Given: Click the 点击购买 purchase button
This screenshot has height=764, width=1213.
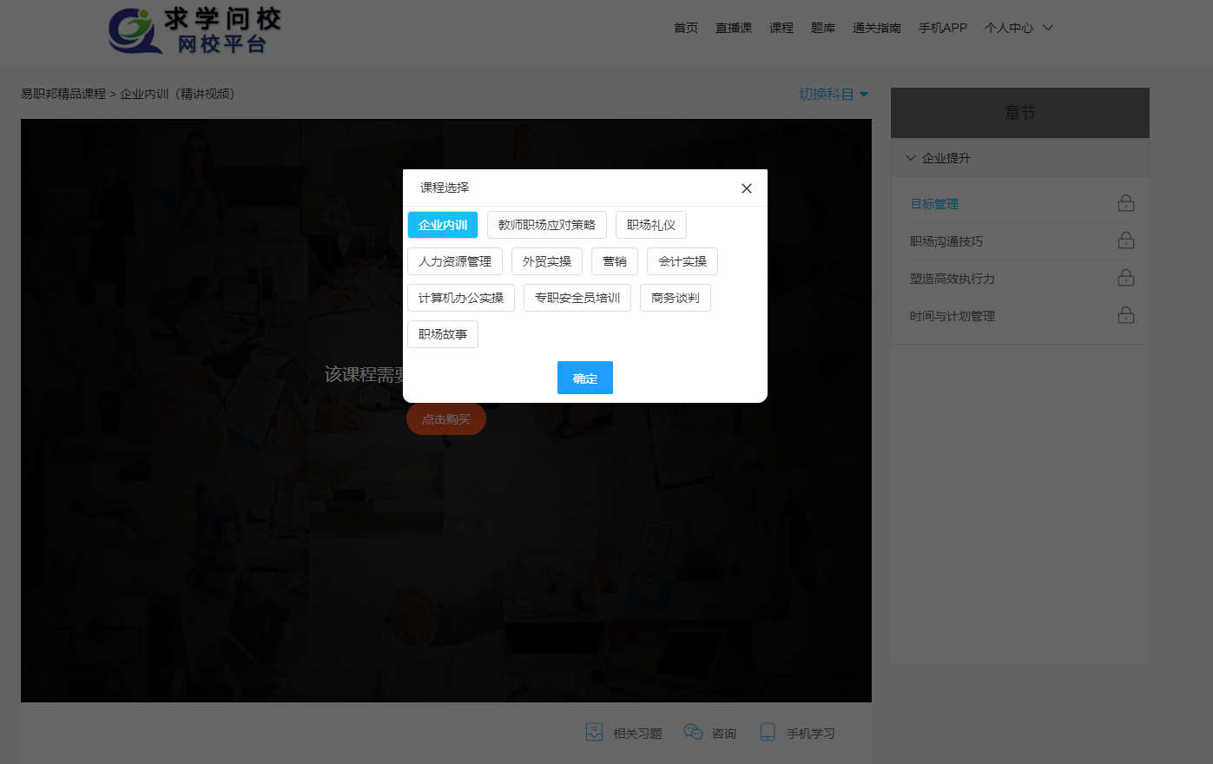Looking at the screenshot, I should pos(445,418).
